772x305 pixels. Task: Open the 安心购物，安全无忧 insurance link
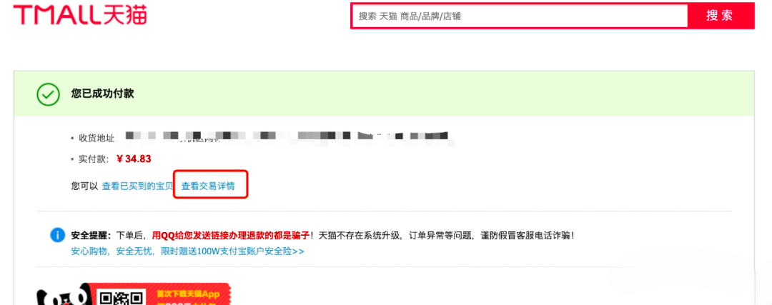[187, 251]
